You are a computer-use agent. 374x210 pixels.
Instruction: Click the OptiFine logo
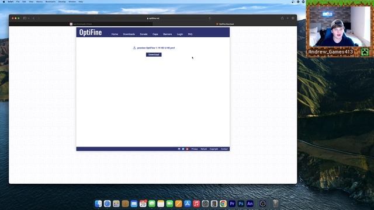(91, 33)
